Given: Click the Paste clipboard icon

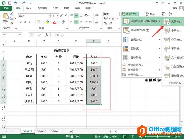Looking at the screenshot, I should click(x=5, y=16).
